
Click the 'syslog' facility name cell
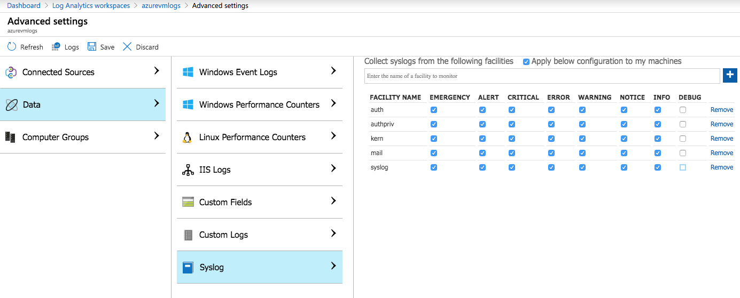379,167
